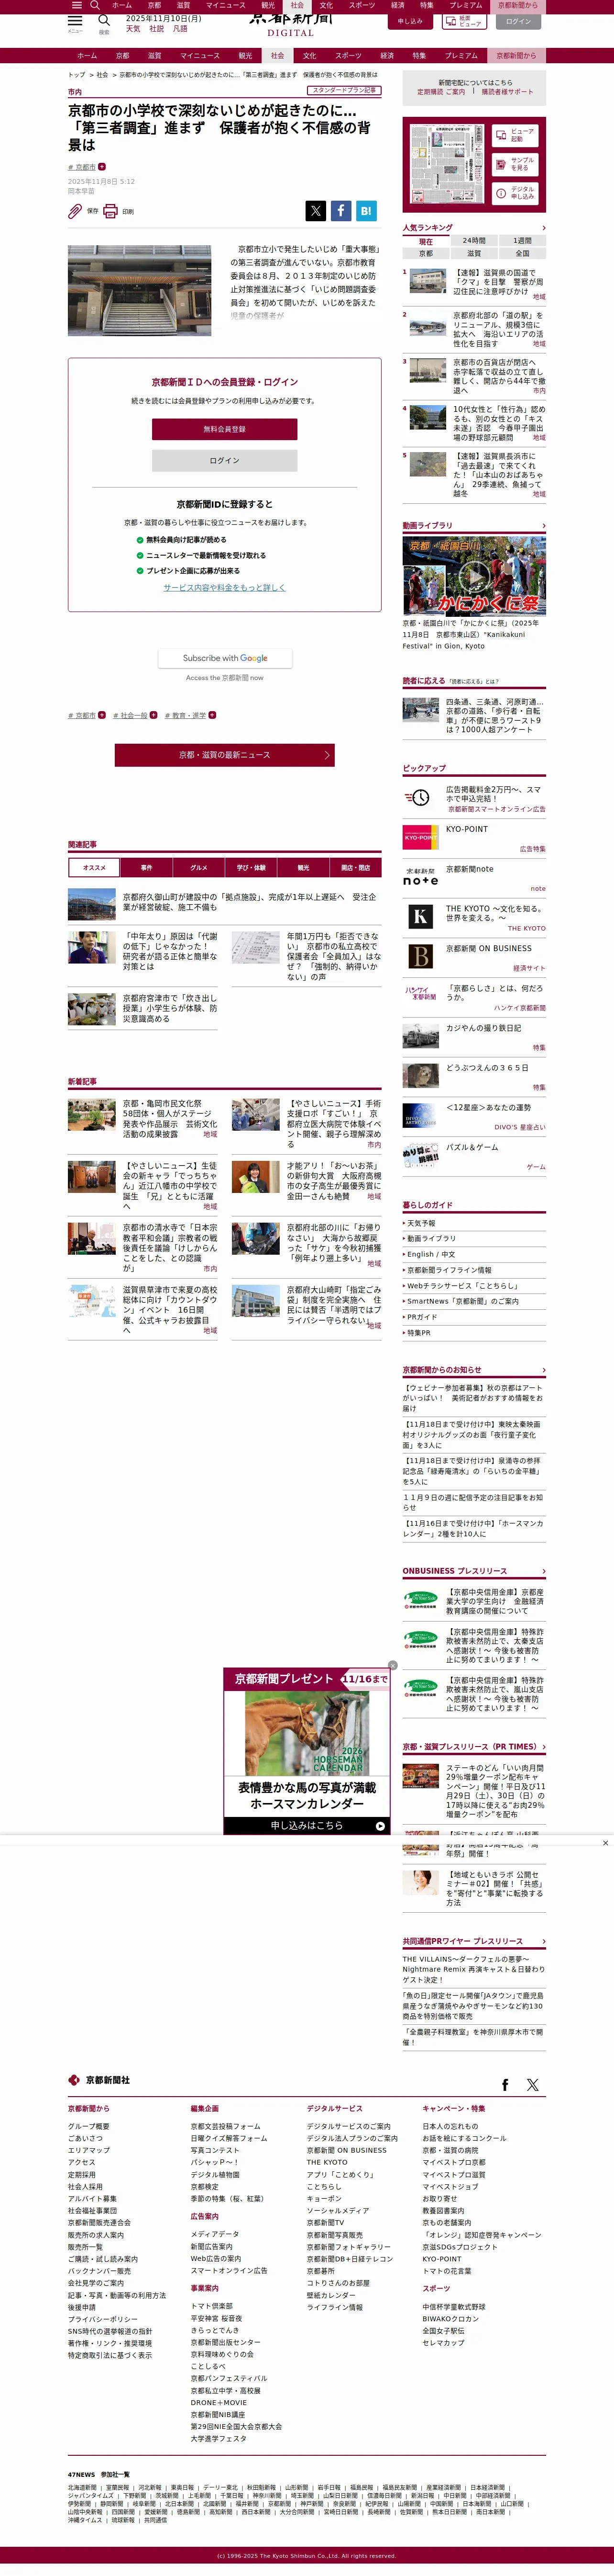
Task: Print article with the 印刷 printer icon
Action: [110, 211]
